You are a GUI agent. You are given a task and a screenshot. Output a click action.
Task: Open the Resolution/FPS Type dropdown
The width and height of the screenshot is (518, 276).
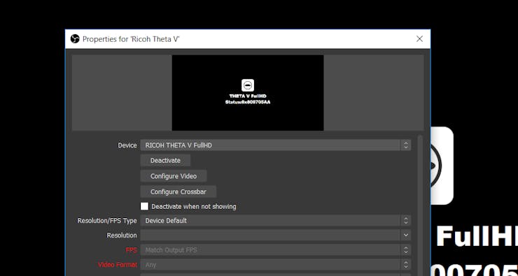276,221
